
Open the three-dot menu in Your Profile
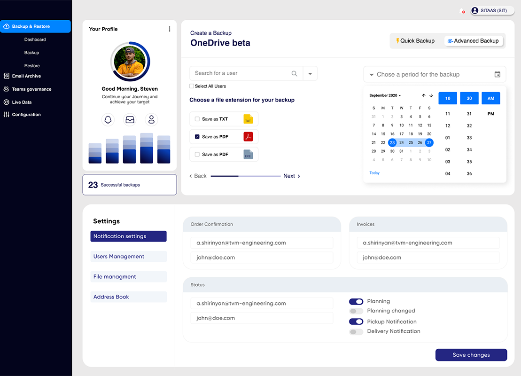(170, 29)
